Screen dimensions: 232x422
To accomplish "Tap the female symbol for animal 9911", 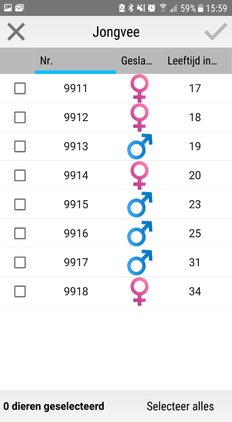I will tap(139, 88).
